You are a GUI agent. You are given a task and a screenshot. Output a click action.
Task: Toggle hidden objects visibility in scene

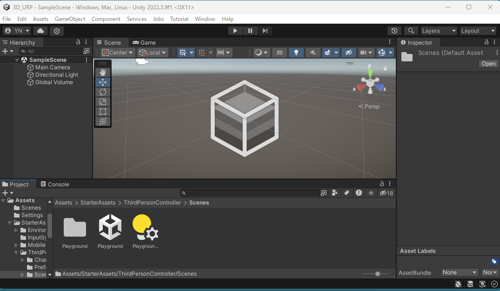point(348,53)
